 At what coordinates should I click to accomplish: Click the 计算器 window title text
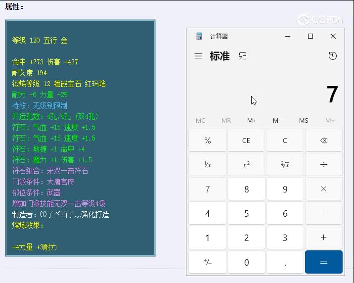point(219,36)
